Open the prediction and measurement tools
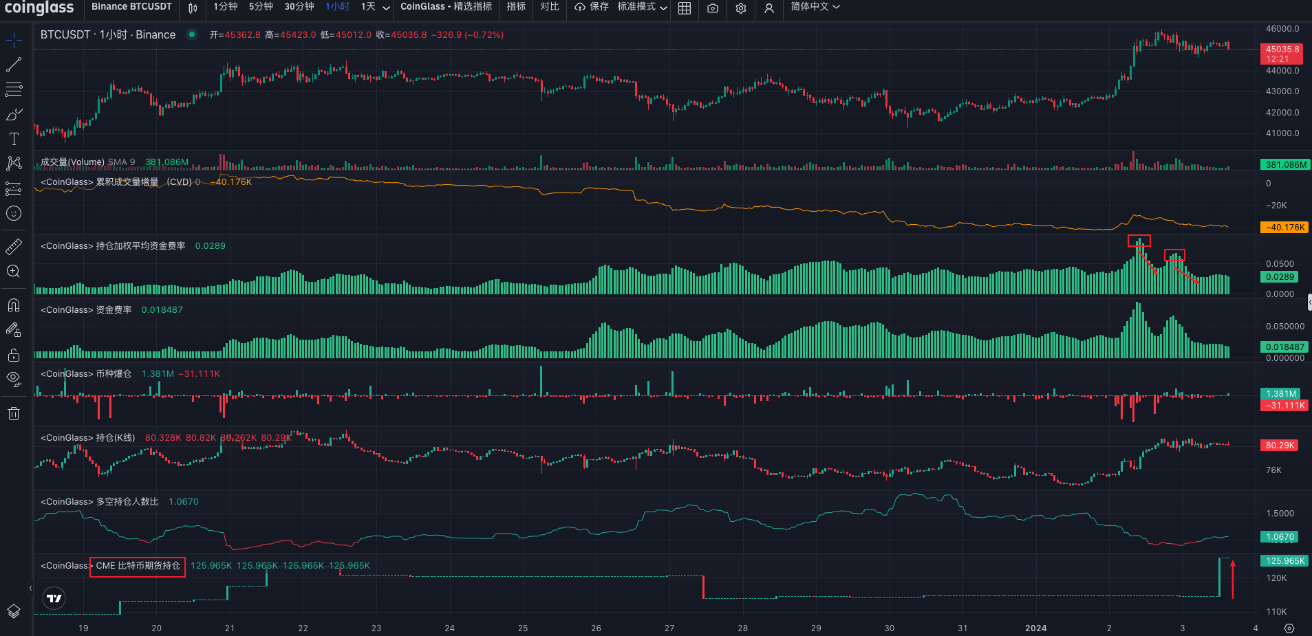 point(14,188)
